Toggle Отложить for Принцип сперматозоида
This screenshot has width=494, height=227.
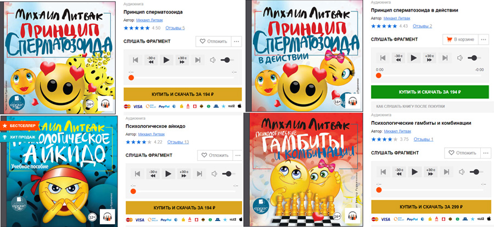pyautogui.click(x=214, y=41)
